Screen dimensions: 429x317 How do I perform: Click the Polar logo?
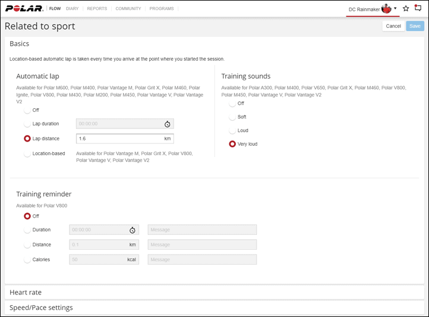tap(24, 8)
